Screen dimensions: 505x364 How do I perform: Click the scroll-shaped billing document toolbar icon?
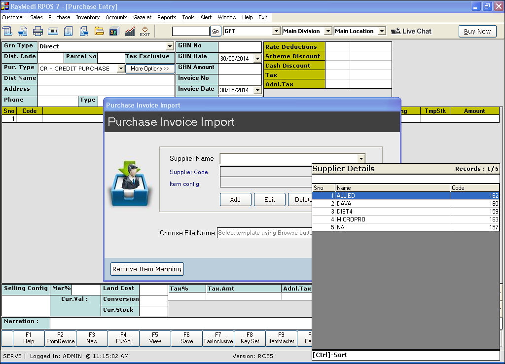7,31
